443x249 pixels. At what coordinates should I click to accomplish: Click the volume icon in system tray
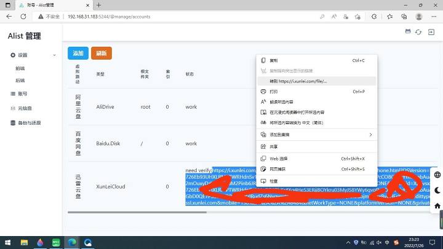tap(379, 242)
